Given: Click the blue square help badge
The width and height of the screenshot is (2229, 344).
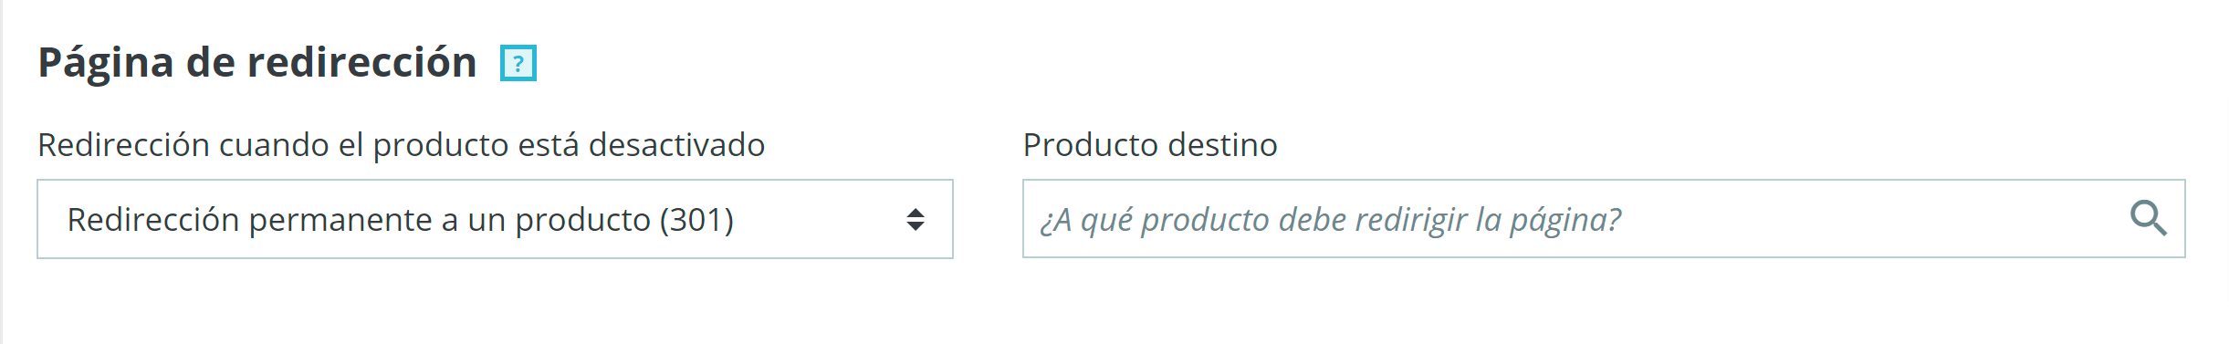Looking at the screenshot, I should [x=518, y=64].
